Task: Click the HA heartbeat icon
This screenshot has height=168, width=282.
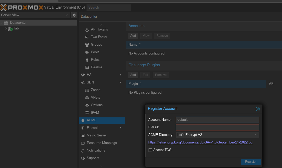Action: pyautogui.click(x=83, y=75)
